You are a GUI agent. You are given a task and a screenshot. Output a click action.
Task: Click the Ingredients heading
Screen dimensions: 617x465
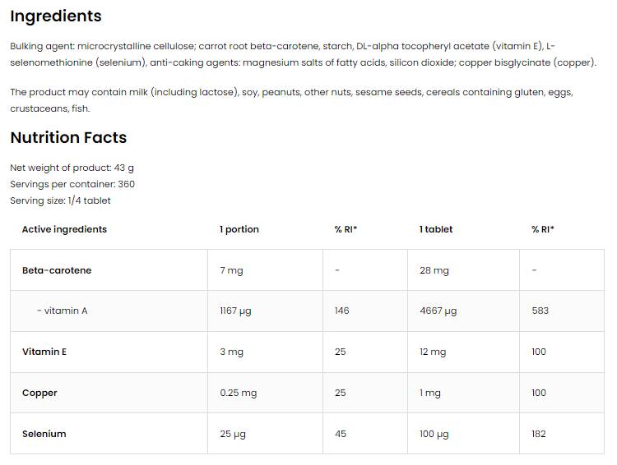click(x=56, y=16)
